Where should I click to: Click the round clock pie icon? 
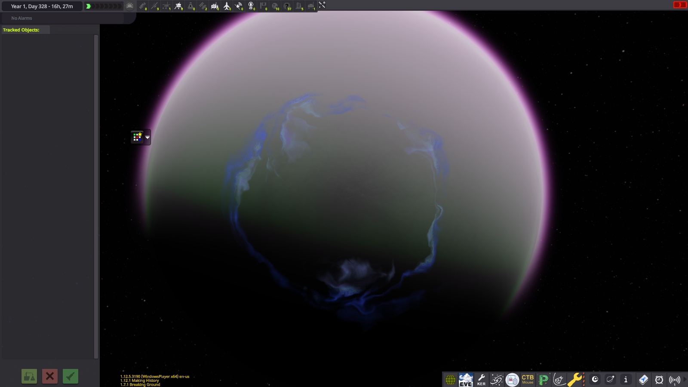coord(595,379)
